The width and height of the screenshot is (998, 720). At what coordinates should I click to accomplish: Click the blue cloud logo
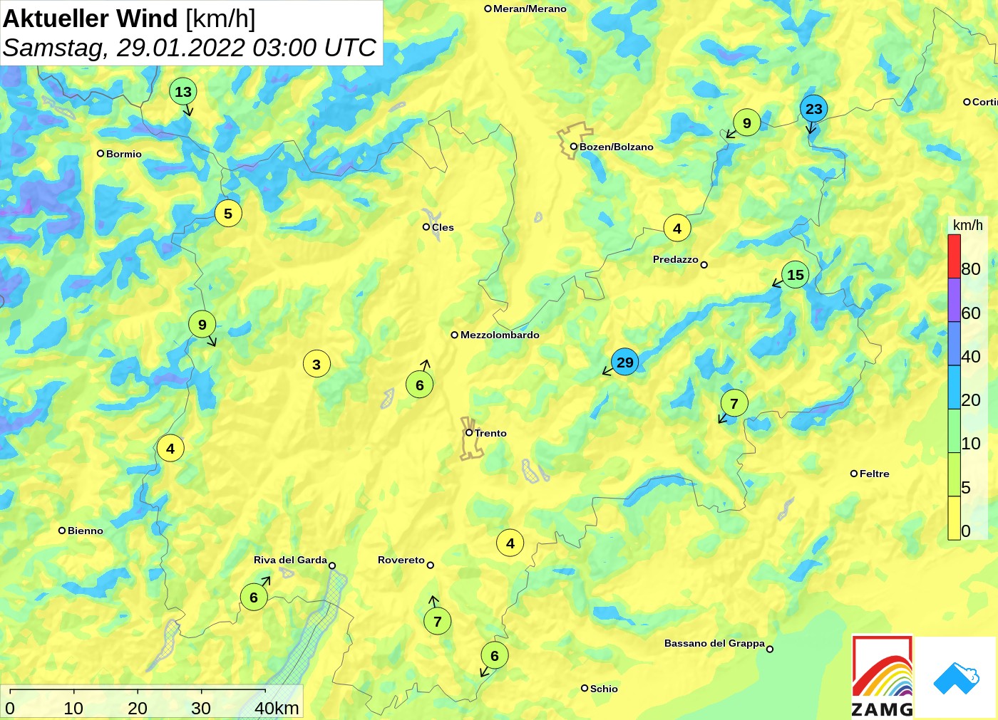pos(956,678)
